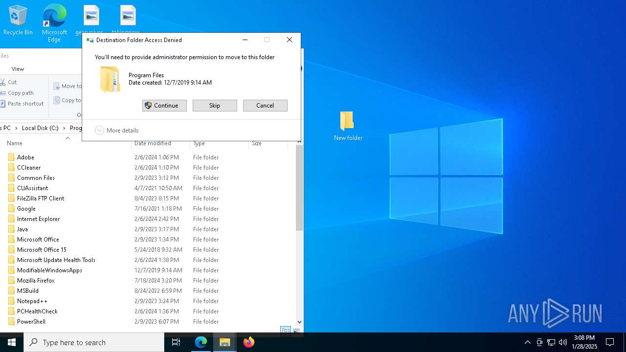
Task: Click the file list scroll down arrow
Action: pyautogui.click(x=299, y=322)
